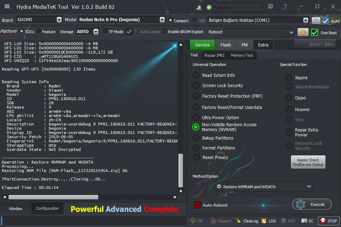Screen dimensions: 341x227
Task: Click the device connection icon beside Flash Mode
Action: click(199, 8)
